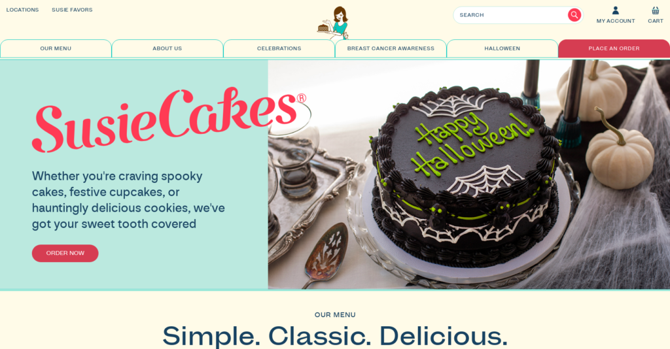Viewport: 670px width, 349px height.
Task: Click the Place An Order button
Action: click(x=614, y=48)
